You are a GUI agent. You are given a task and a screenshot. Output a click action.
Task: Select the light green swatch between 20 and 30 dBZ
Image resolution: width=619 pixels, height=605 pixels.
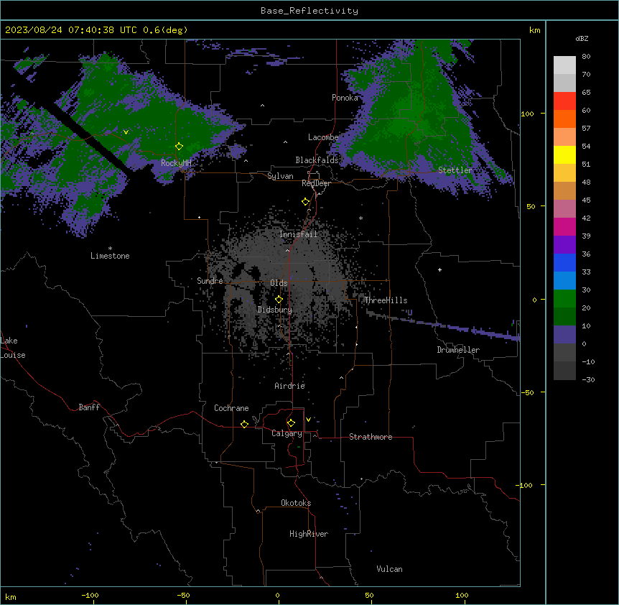pyautogui.click(x=564, y=299)
